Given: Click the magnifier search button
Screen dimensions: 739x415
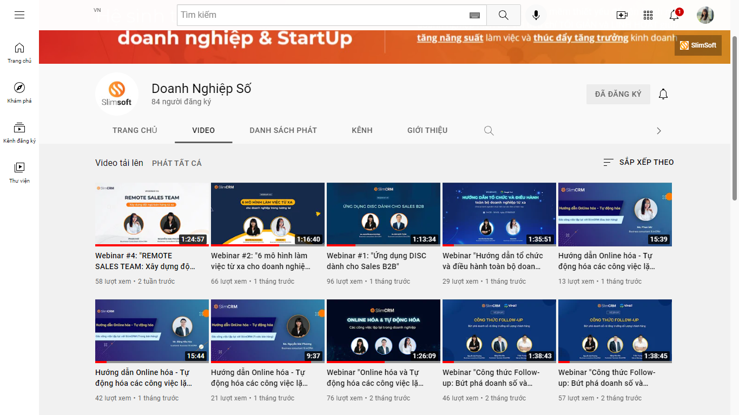Looking at the screenshot, I should click(504, 15).
